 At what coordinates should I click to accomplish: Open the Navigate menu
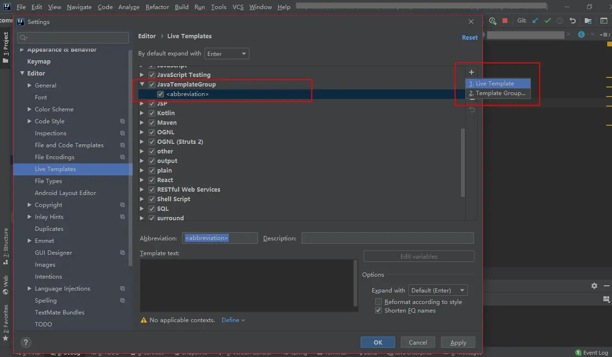coord(79,7)
